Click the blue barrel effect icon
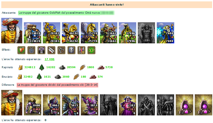213x123 pixels. [72, 50]
